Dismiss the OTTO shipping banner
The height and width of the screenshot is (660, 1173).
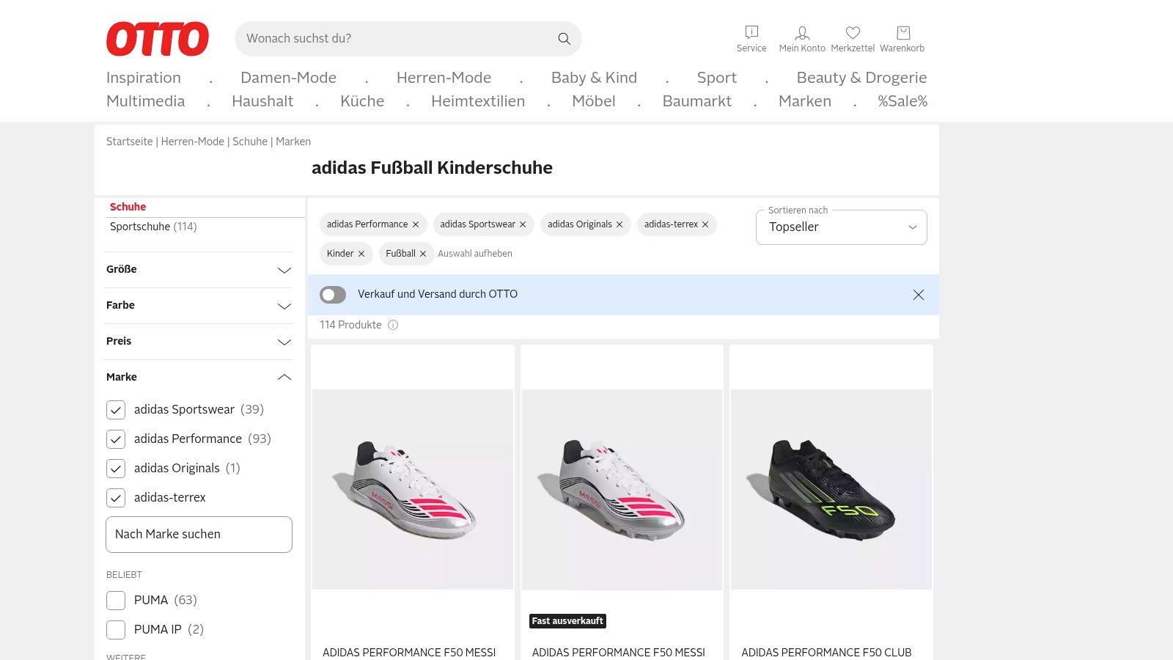pos(918,295)
